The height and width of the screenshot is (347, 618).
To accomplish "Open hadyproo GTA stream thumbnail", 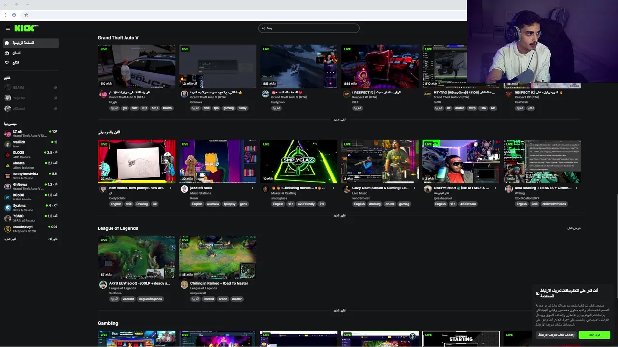I will pyautogui.click(x=299, y=67).
